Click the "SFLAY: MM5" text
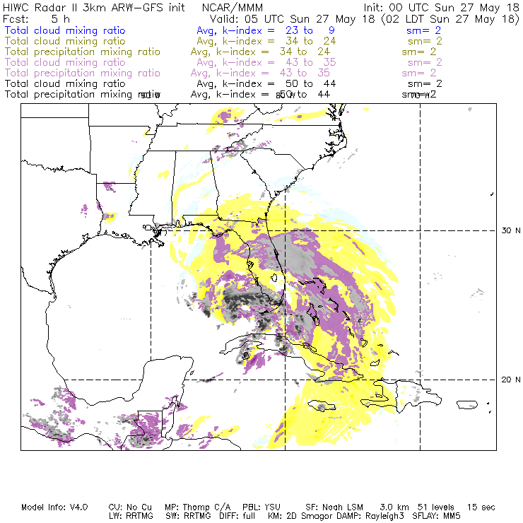Screen dimensions: 523x523 point(436,516)
